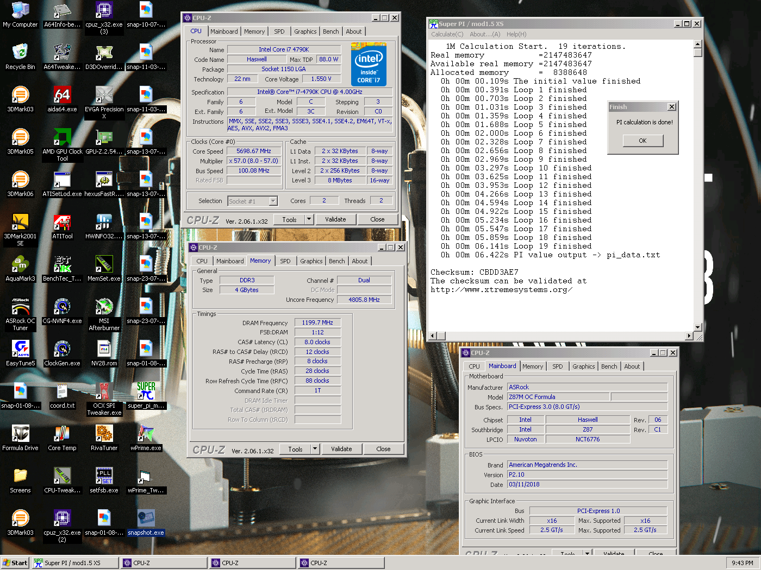Open the Bench tab in top CPU-Z window
Viewport: 761px width, 570px height.
tap(330, 31)
